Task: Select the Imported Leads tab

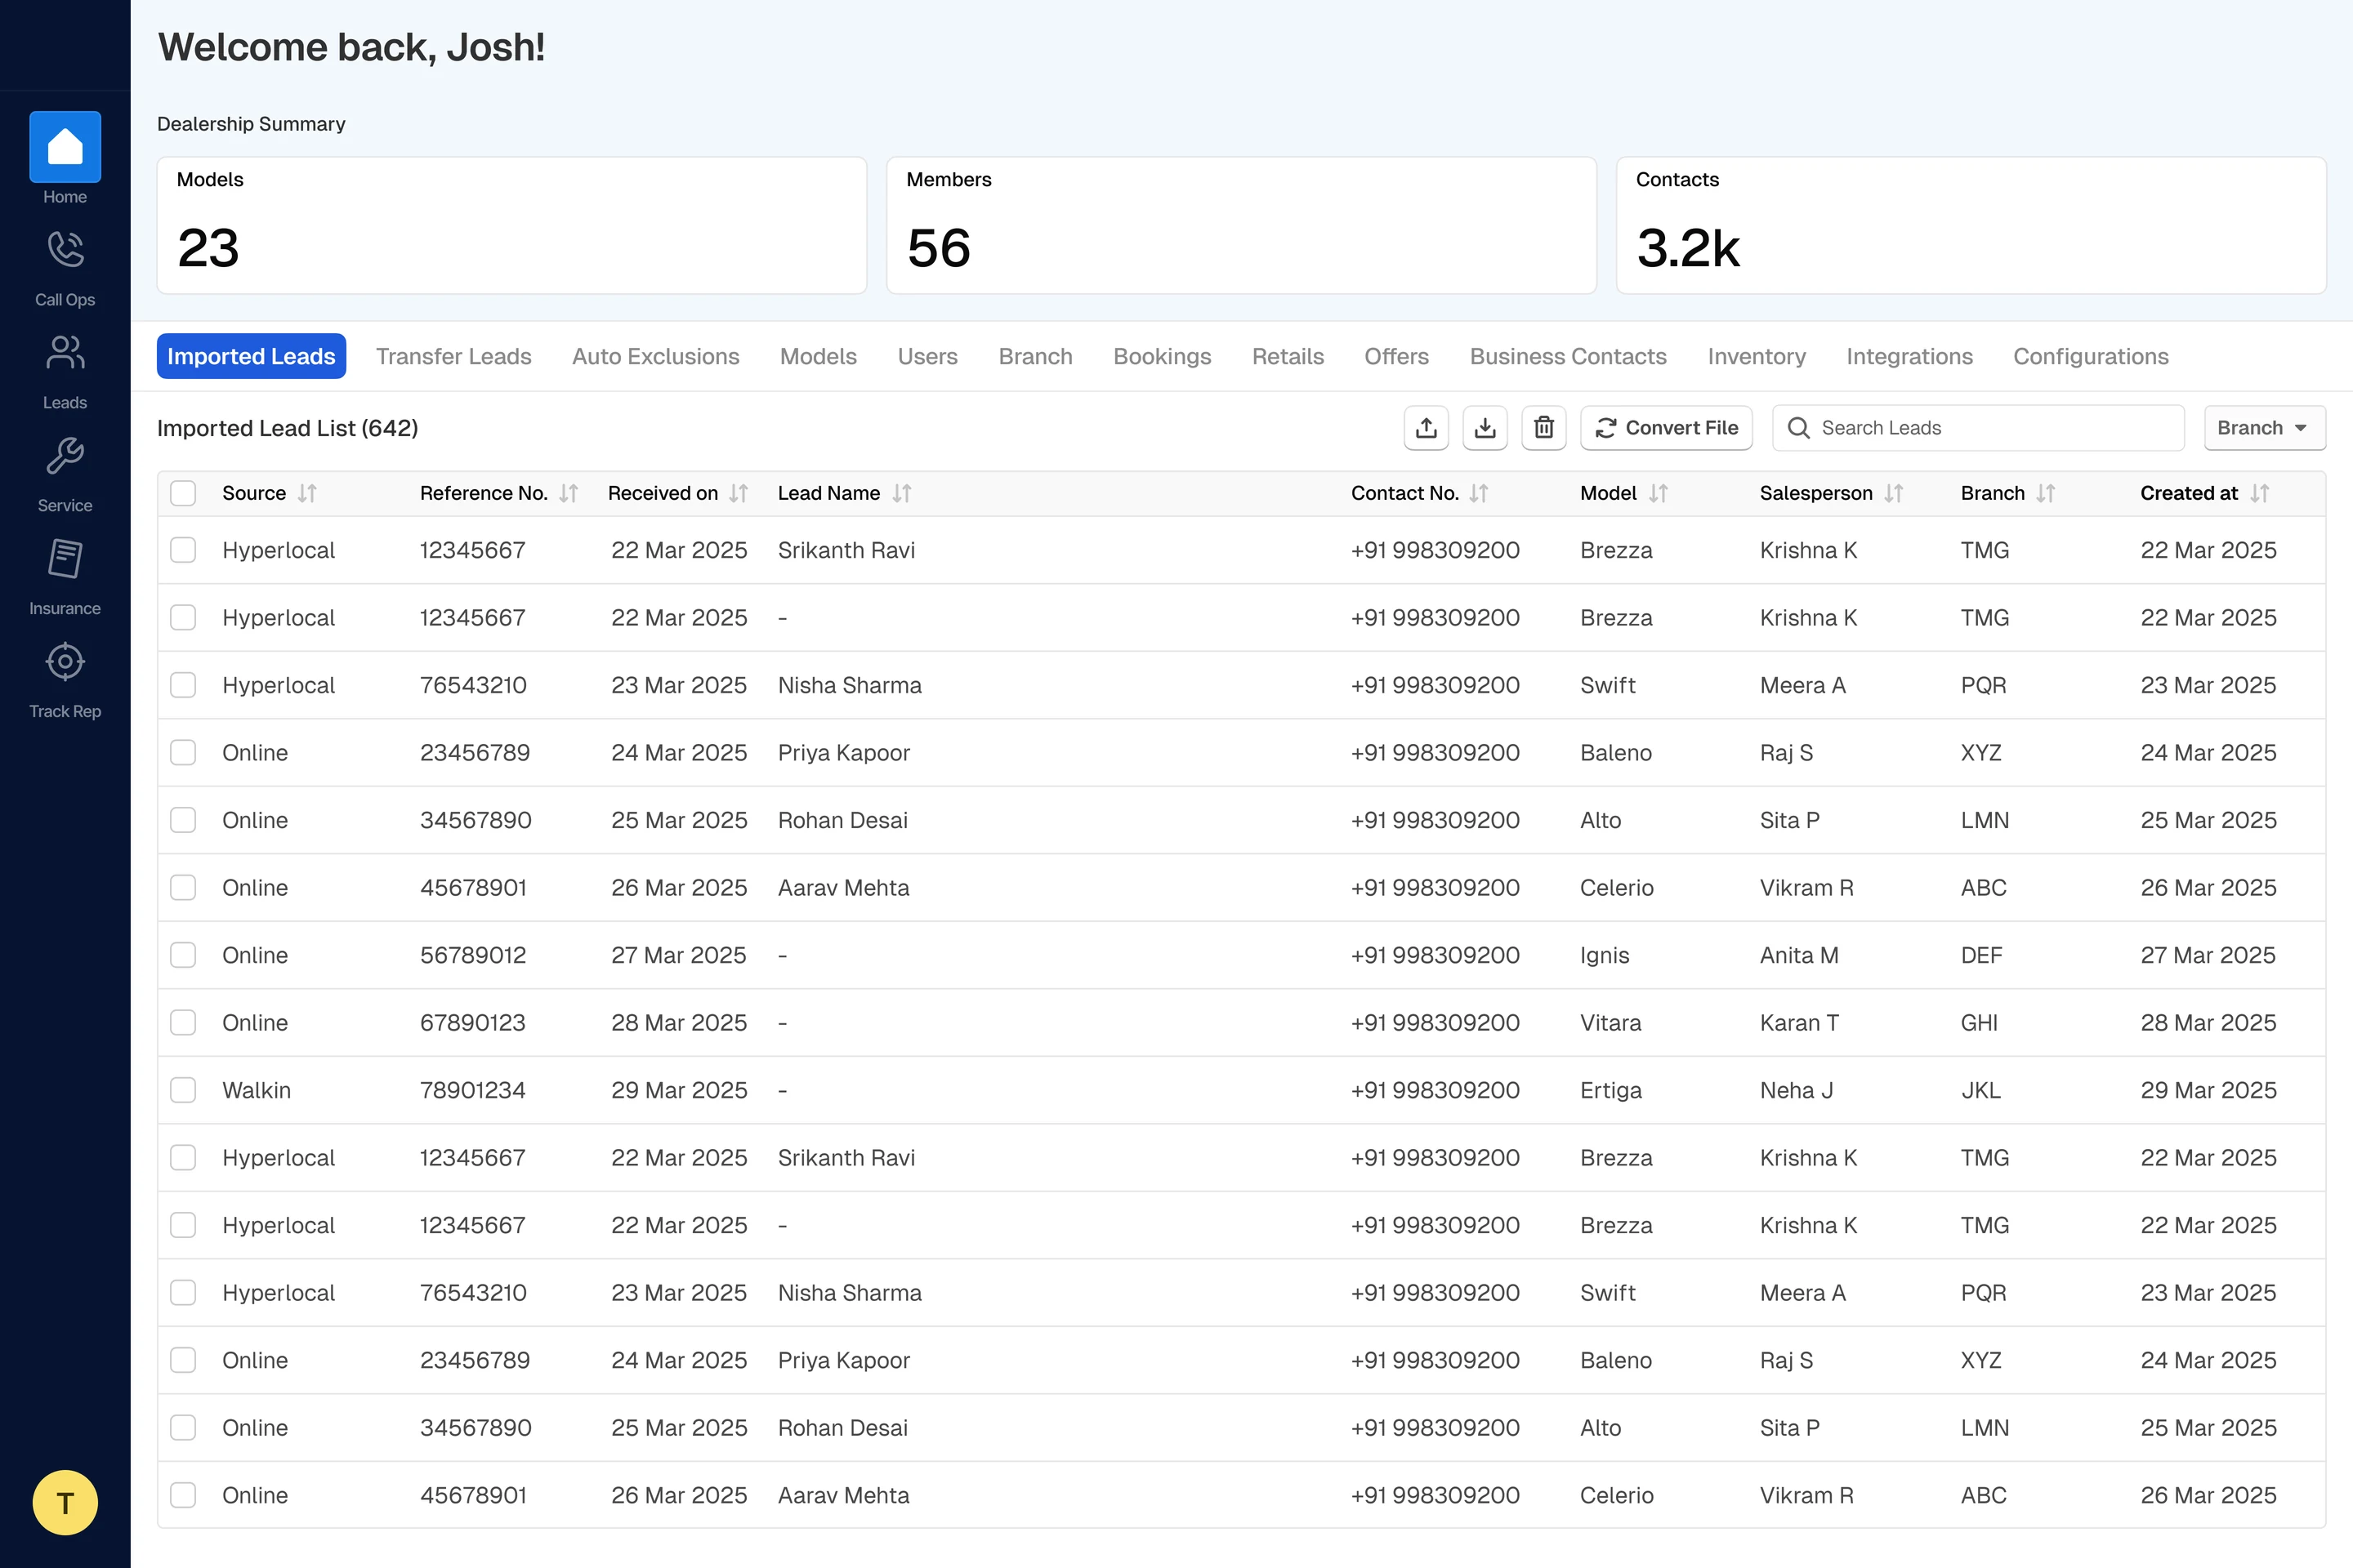Action: 251,356
